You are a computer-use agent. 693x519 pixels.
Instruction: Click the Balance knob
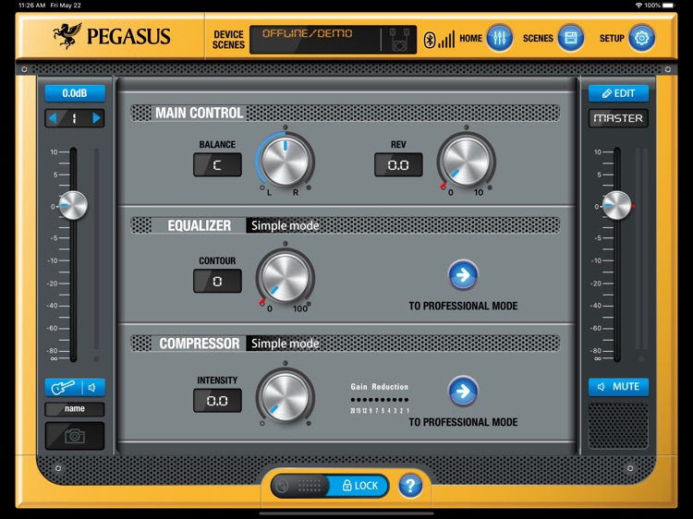click(286, 160)
